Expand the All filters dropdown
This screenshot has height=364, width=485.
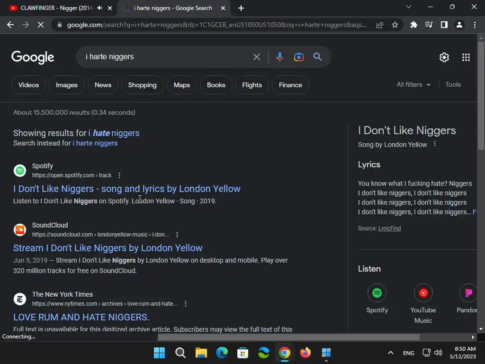click(x=413, y=84)
